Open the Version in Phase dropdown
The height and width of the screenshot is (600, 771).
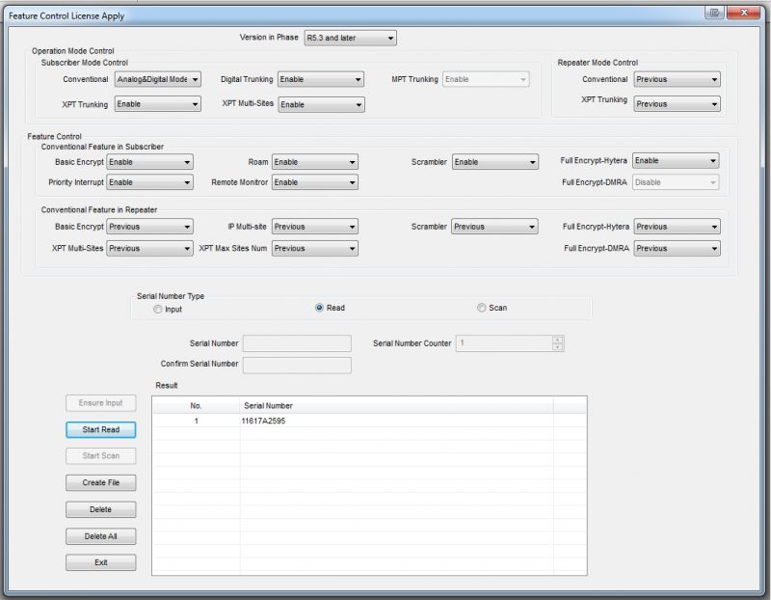[349, 38]
